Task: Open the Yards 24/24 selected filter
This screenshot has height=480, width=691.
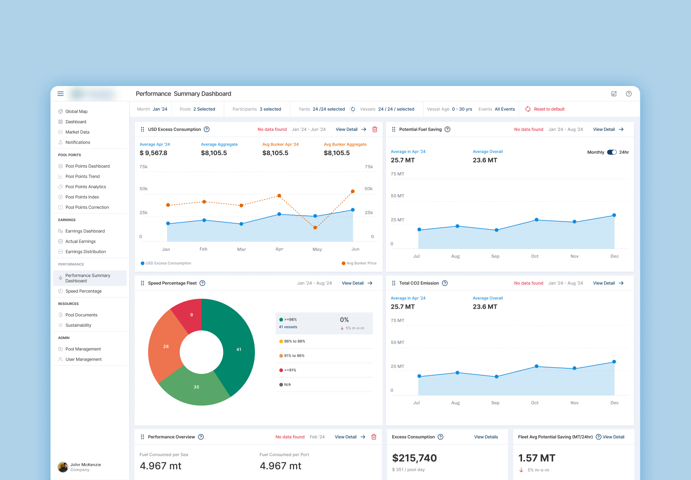Action: (322, 109)
